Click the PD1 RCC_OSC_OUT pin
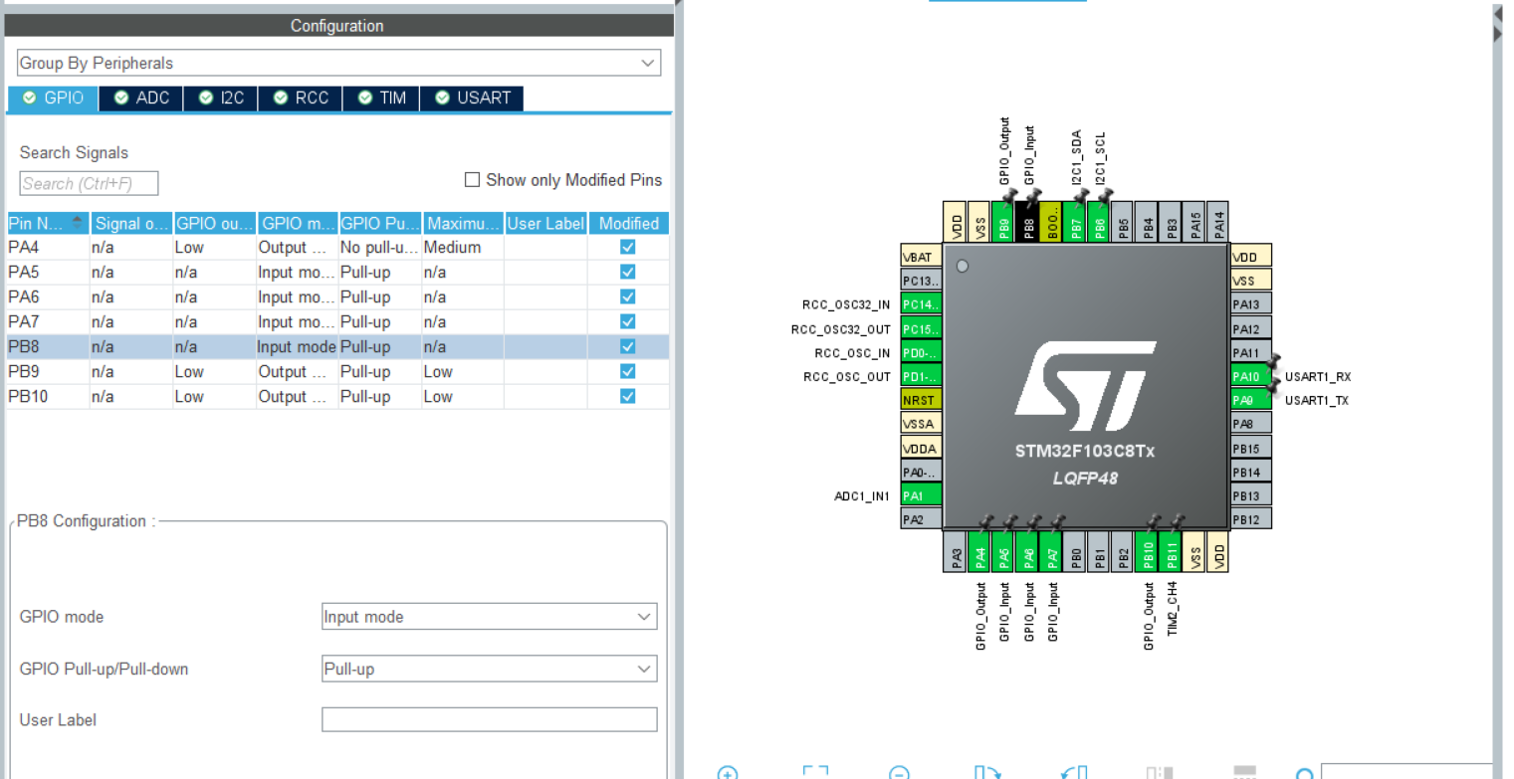Viewport: 1514px width, 779px height. click(921, 376)
